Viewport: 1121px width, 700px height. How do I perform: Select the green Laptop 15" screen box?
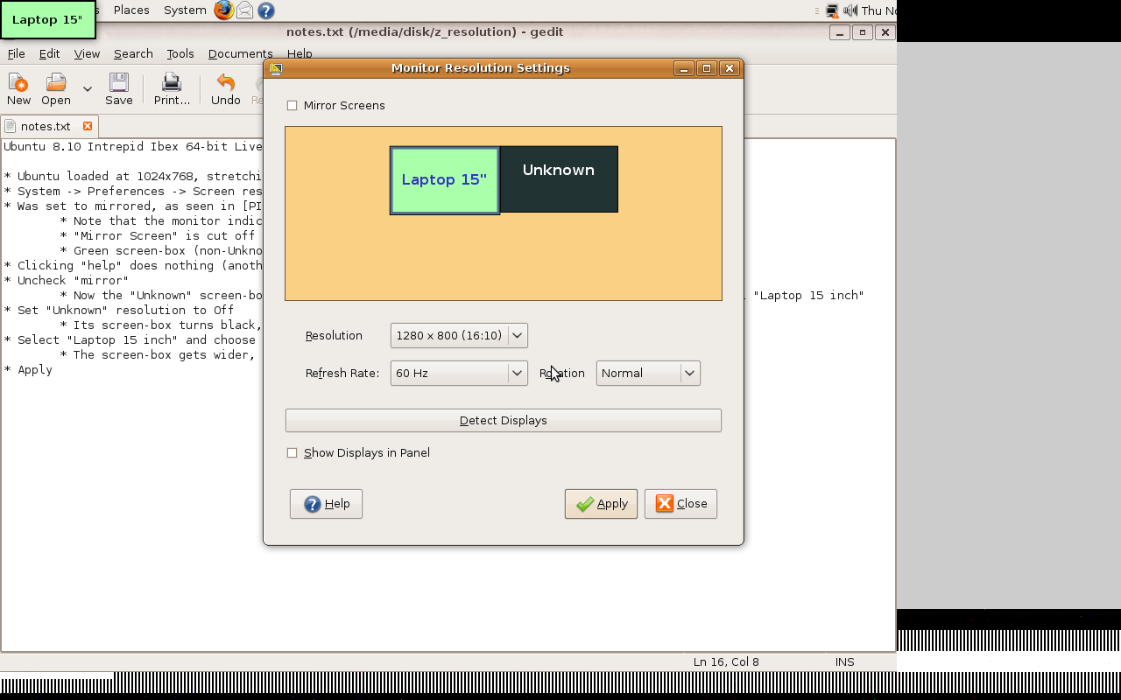pyautogui.click(x=444, y=180)
